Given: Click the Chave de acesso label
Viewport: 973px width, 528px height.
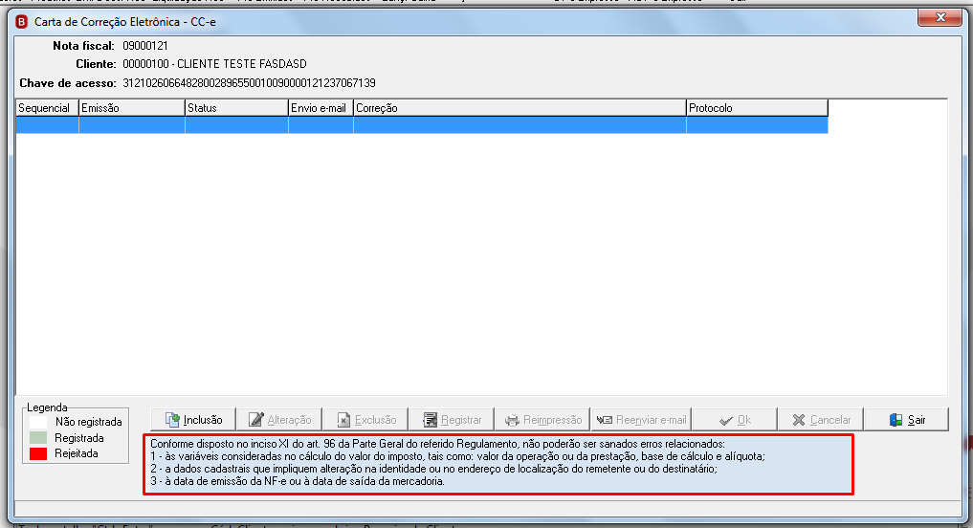Looking at the screenshot, I should 68,83.
